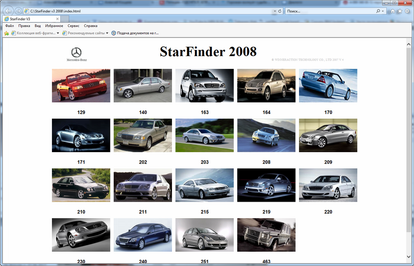
Task: Open the Справка menu
Action: 91,26
